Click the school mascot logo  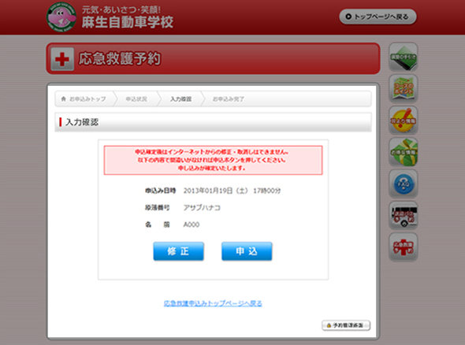pyautogui.click(x=61, y=17)
